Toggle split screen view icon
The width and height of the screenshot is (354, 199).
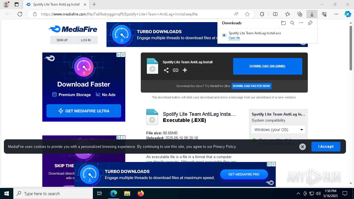[x=275, y=14]
